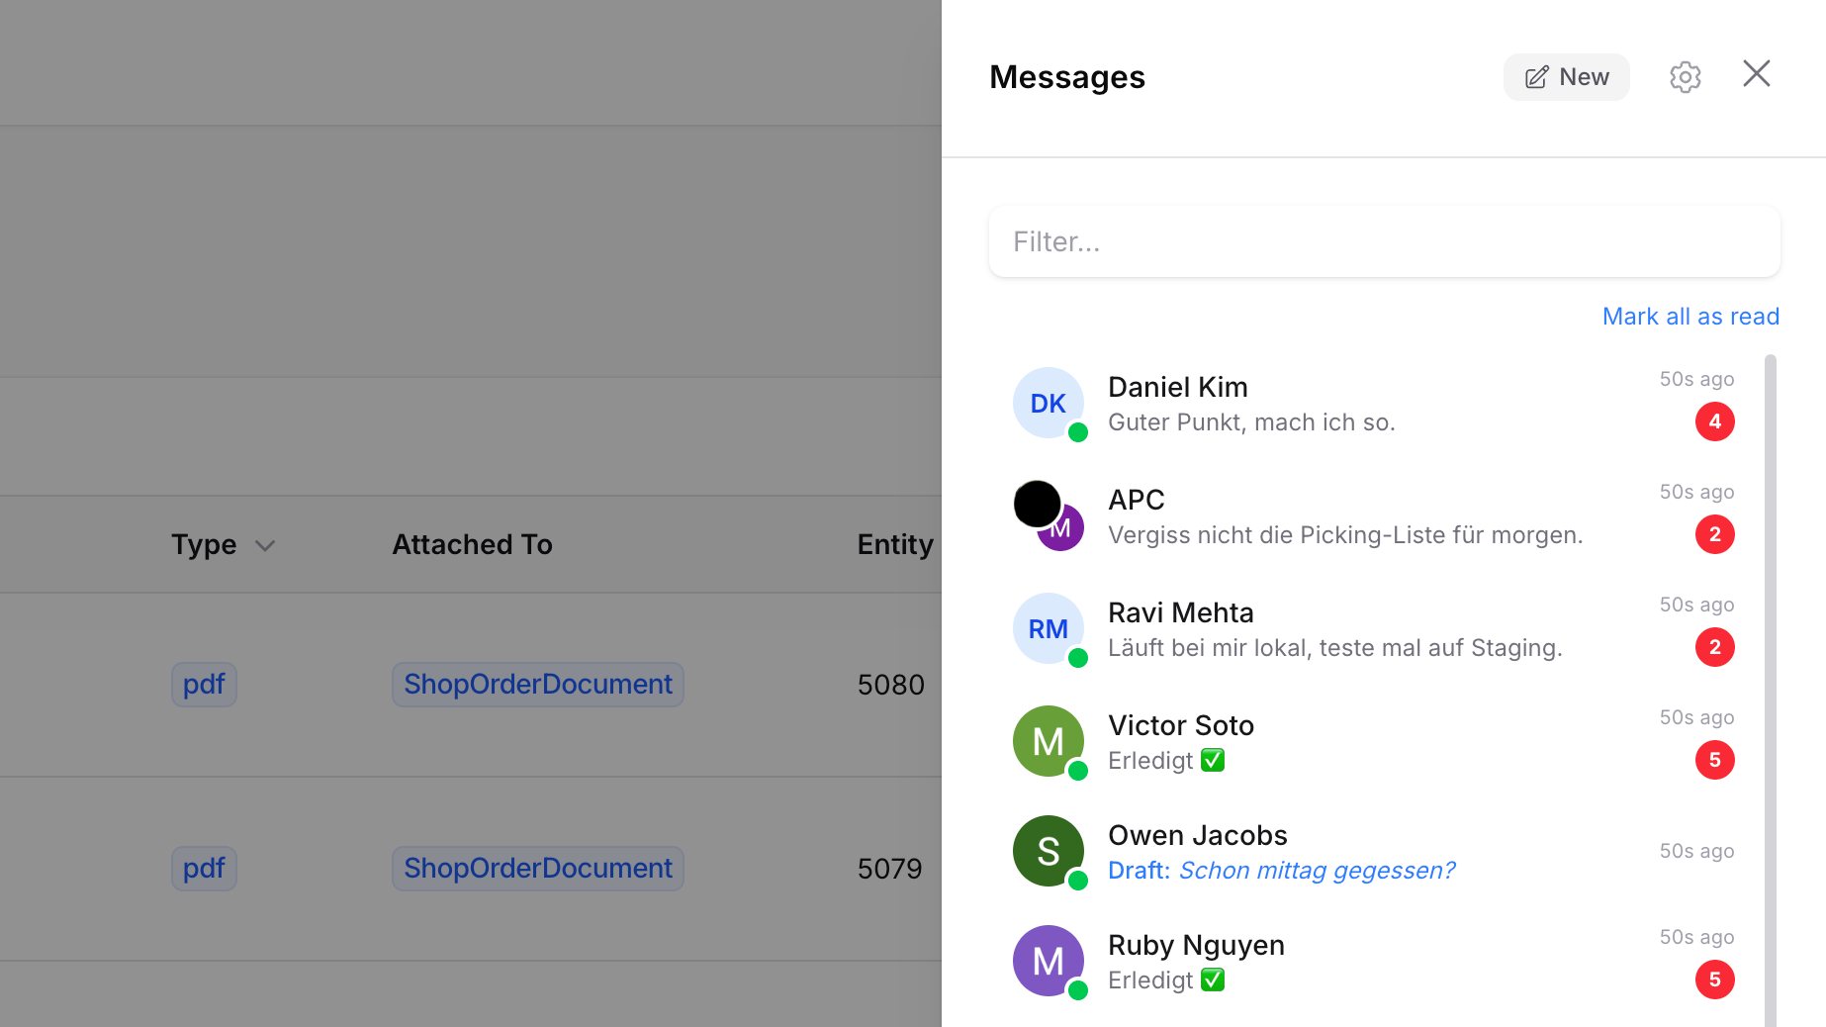Click Daniel Kim's DK avatar

1048,403
